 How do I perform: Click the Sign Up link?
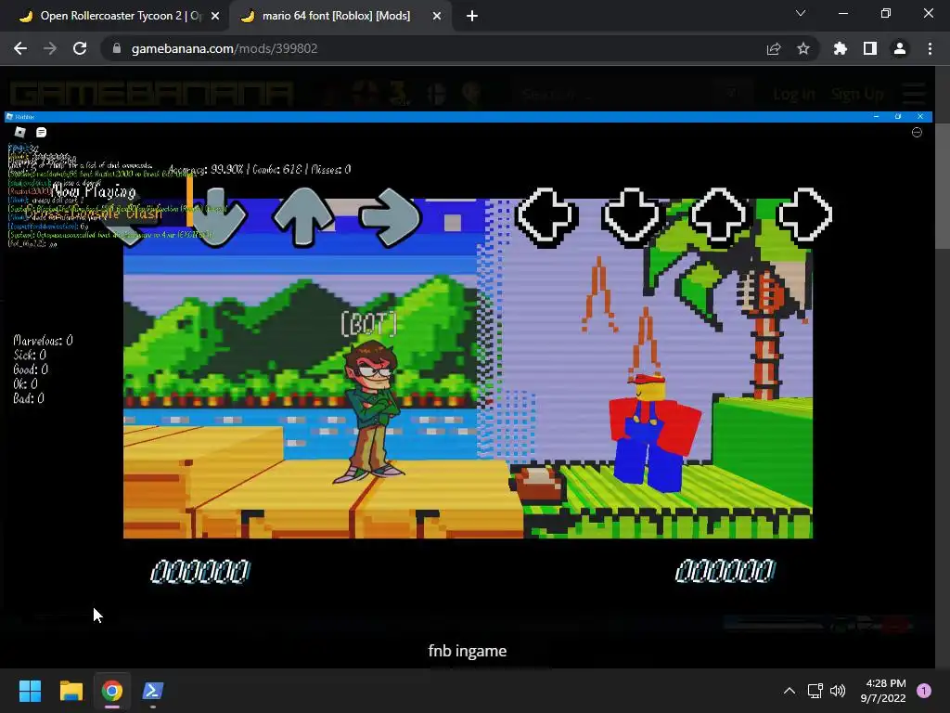(857, 94)
